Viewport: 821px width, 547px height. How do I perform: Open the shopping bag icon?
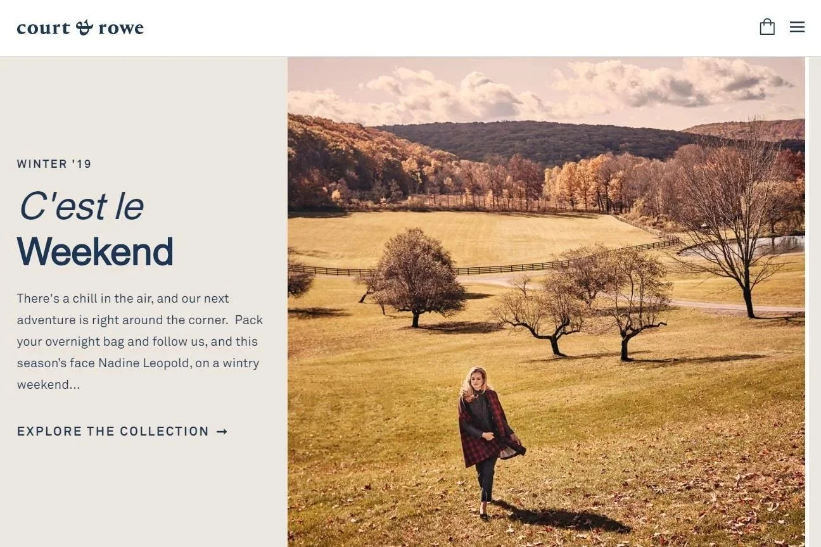point(767,27)
